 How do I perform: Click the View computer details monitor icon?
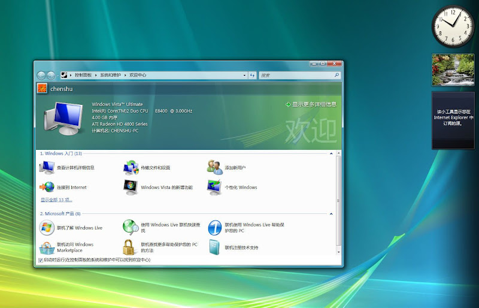point(47,168)
